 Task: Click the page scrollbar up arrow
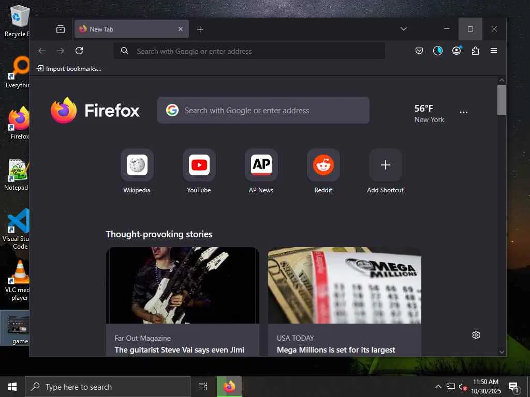pyautogui.click(x=502, y=80)
